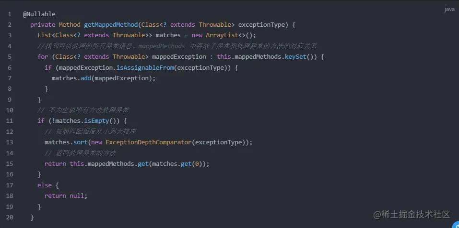Image resolution: width=459 pixels, height=228 pixels.
Task: Click line number 9
Action: click(x=10, y=99)
